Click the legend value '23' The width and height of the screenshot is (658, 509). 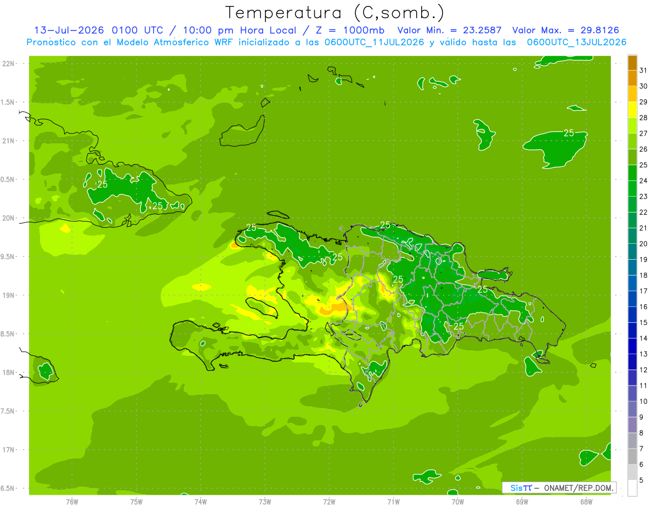(643, 197)
